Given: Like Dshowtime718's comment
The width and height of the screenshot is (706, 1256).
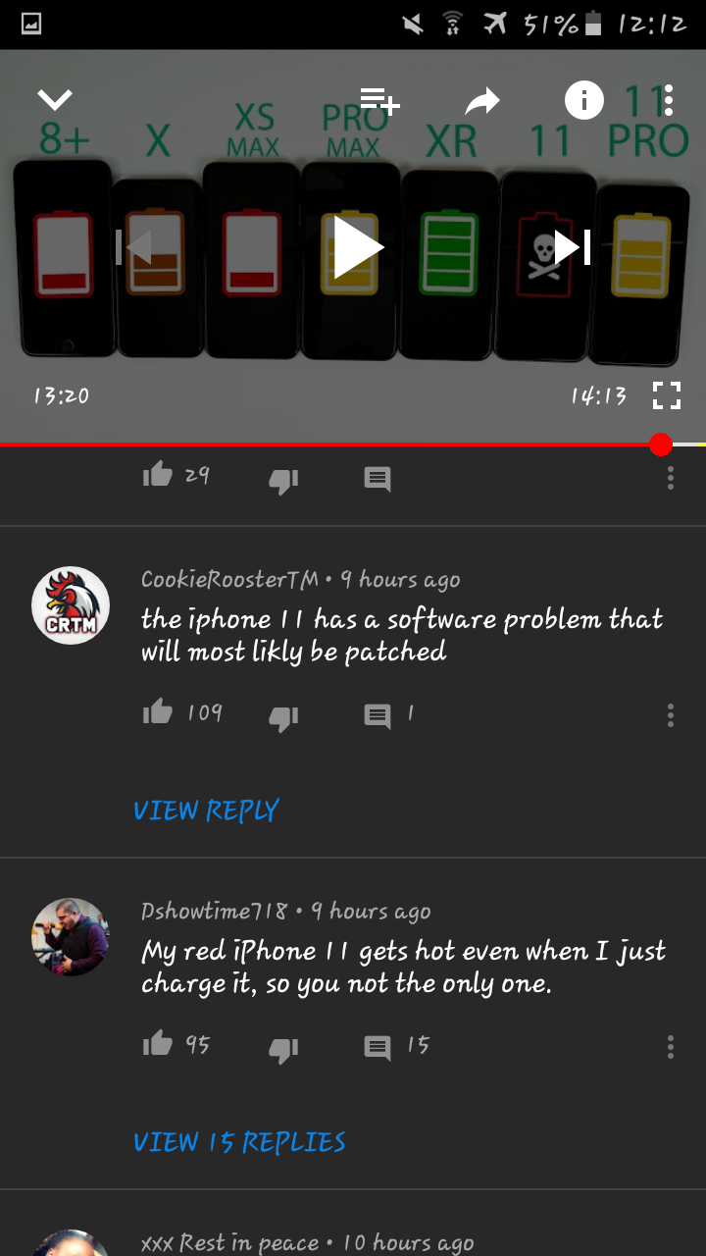Looking at the screenshot, I should [x=158, y=1044].
